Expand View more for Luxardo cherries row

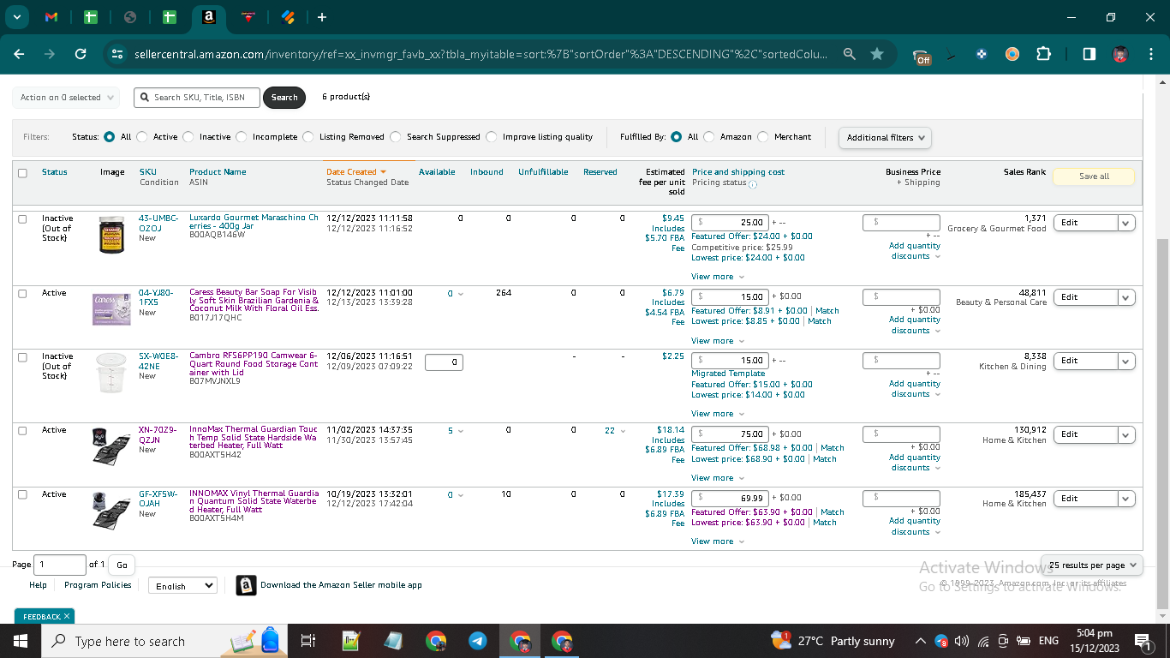(718, 277)
